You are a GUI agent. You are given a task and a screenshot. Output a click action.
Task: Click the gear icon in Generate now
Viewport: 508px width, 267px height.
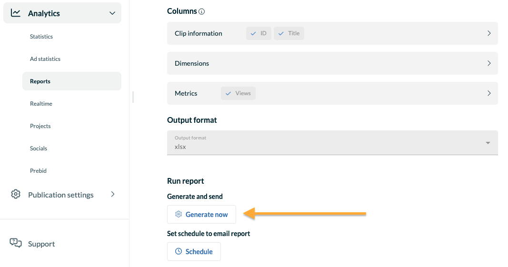click(x=179, y=214)
